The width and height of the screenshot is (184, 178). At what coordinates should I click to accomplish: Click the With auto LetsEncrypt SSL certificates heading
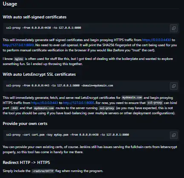(39, 74)
